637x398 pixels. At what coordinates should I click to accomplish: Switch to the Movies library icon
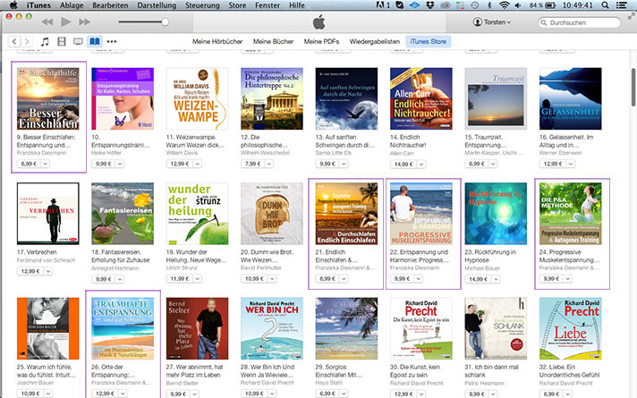[x=63, y=42]
